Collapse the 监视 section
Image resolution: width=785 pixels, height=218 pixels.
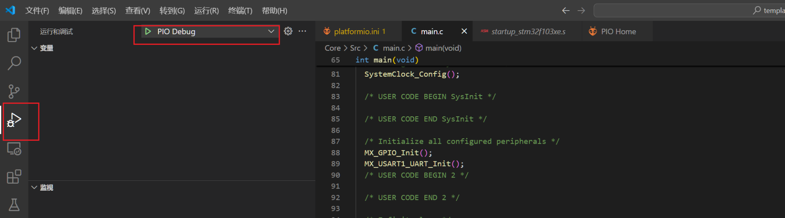34,187
